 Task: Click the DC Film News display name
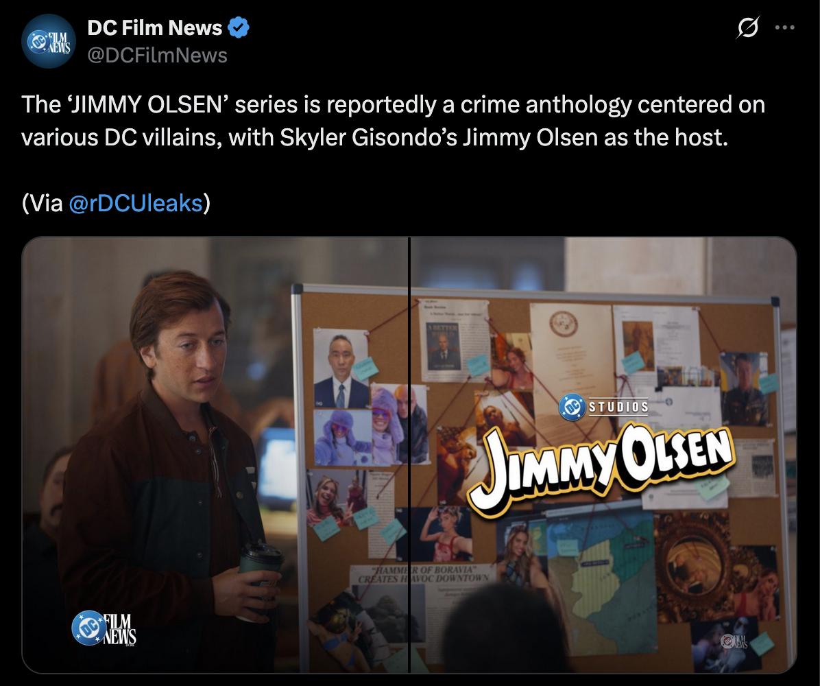coord(154,27)
